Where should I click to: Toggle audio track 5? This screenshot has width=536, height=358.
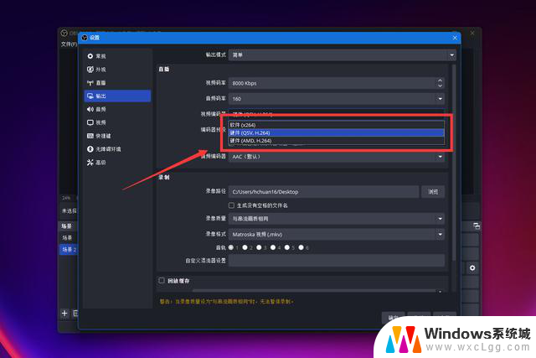pyautogui.click(x=287, y=247)
